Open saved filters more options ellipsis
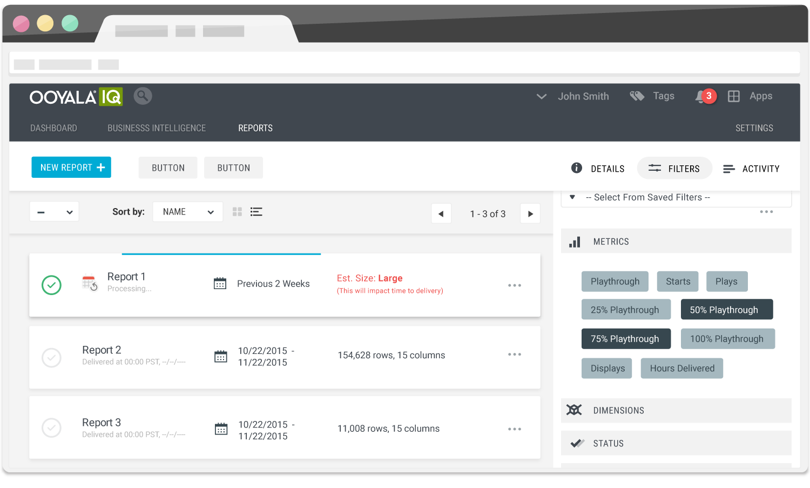This screenshot has width=810, height=488. point(766,212)
